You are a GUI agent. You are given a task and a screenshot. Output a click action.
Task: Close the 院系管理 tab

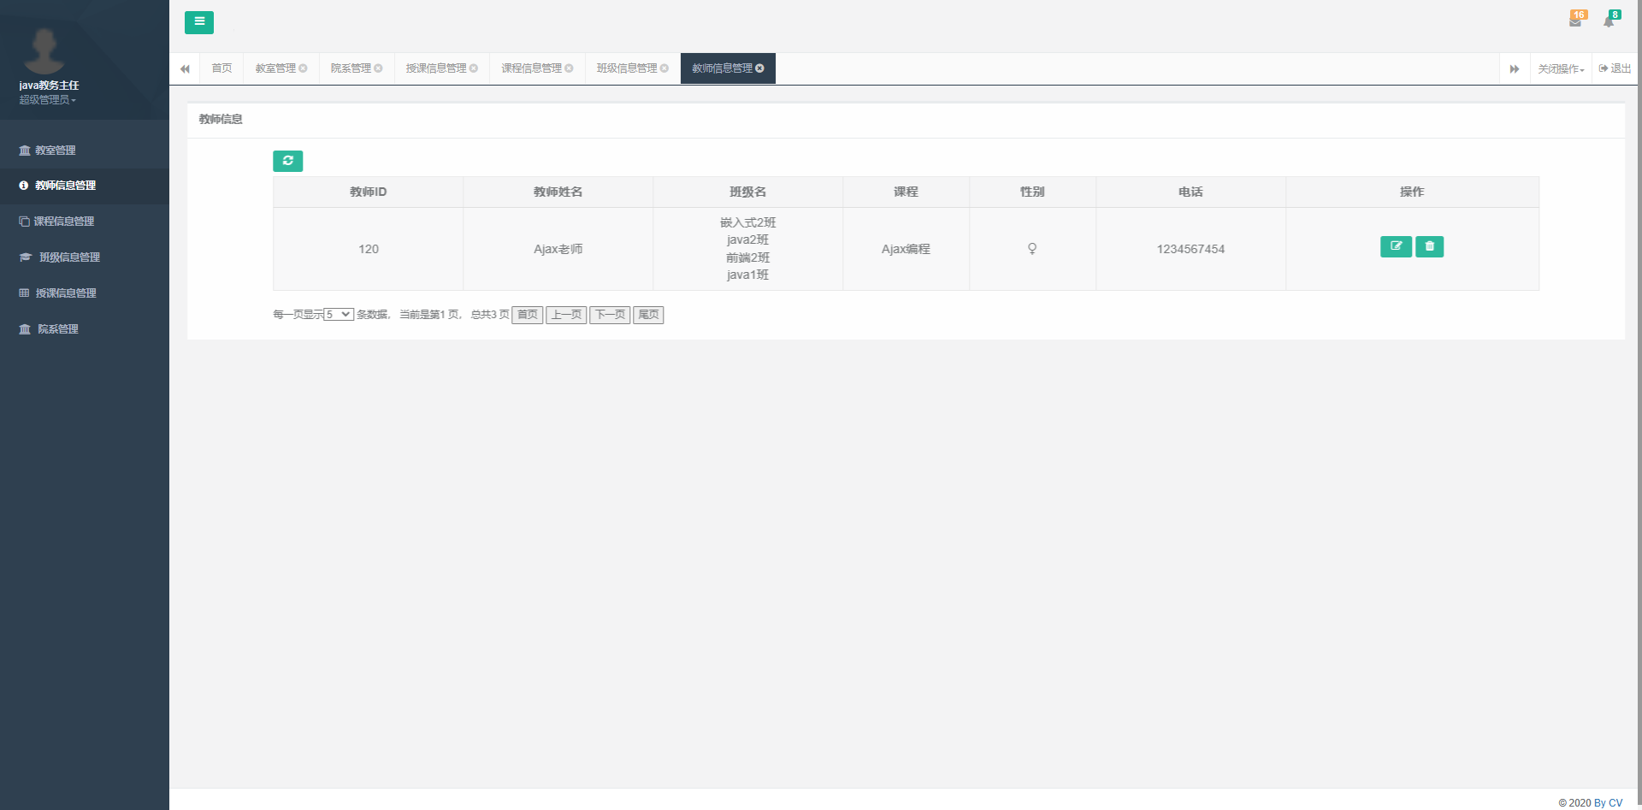pos(378,68)
